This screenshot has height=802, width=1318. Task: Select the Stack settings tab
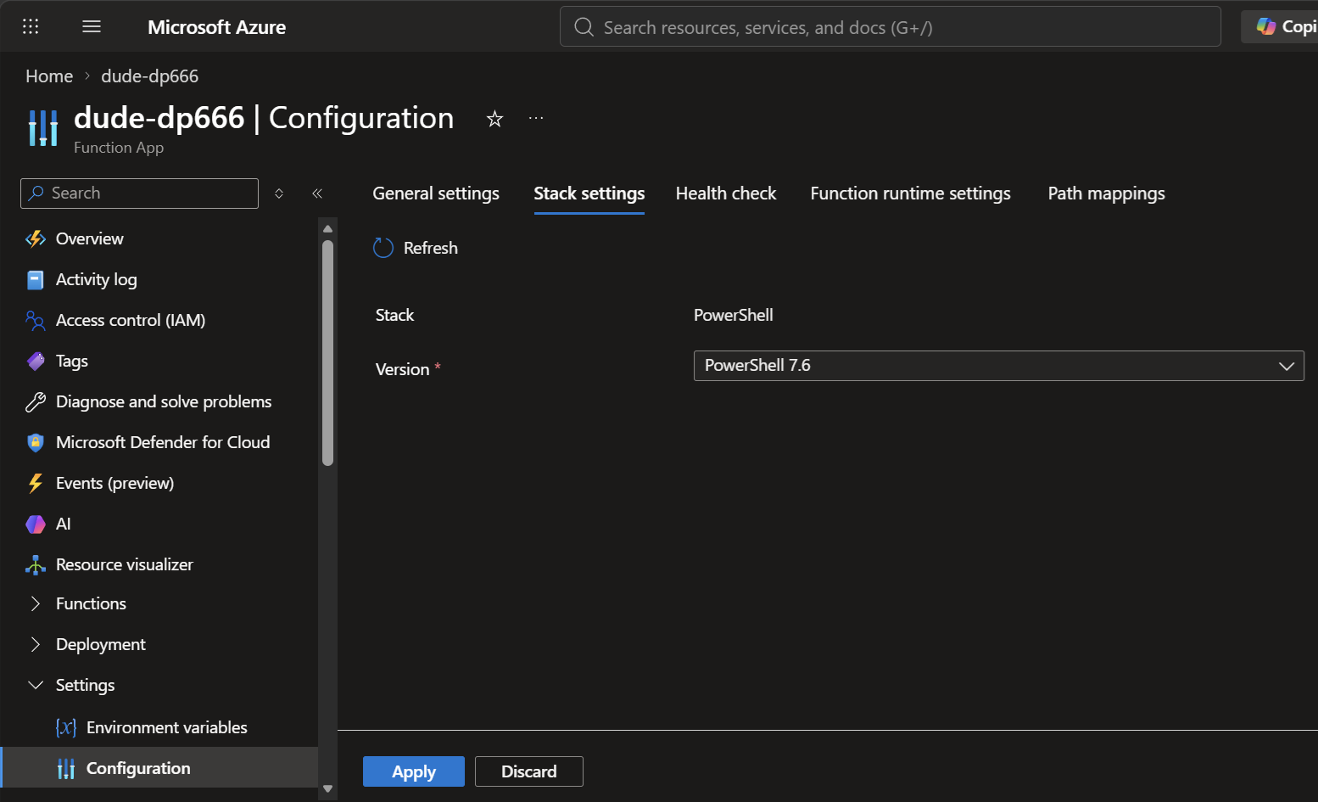(x=589, y=193)
